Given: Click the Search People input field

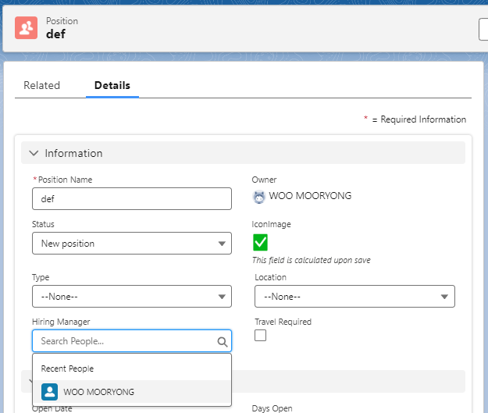Looking at the screenshot, I should tap(123, 341).
